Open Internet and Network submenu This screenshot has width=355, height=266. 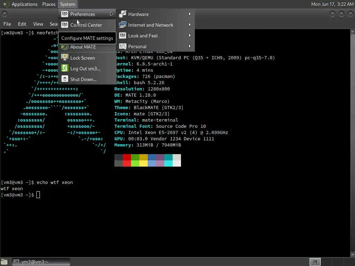[156, 25]
